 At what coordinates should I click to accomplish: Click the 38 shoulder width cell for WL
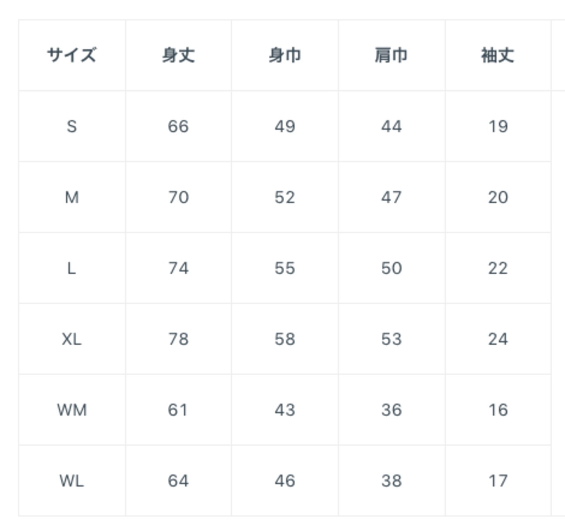[x=392, y=481]
